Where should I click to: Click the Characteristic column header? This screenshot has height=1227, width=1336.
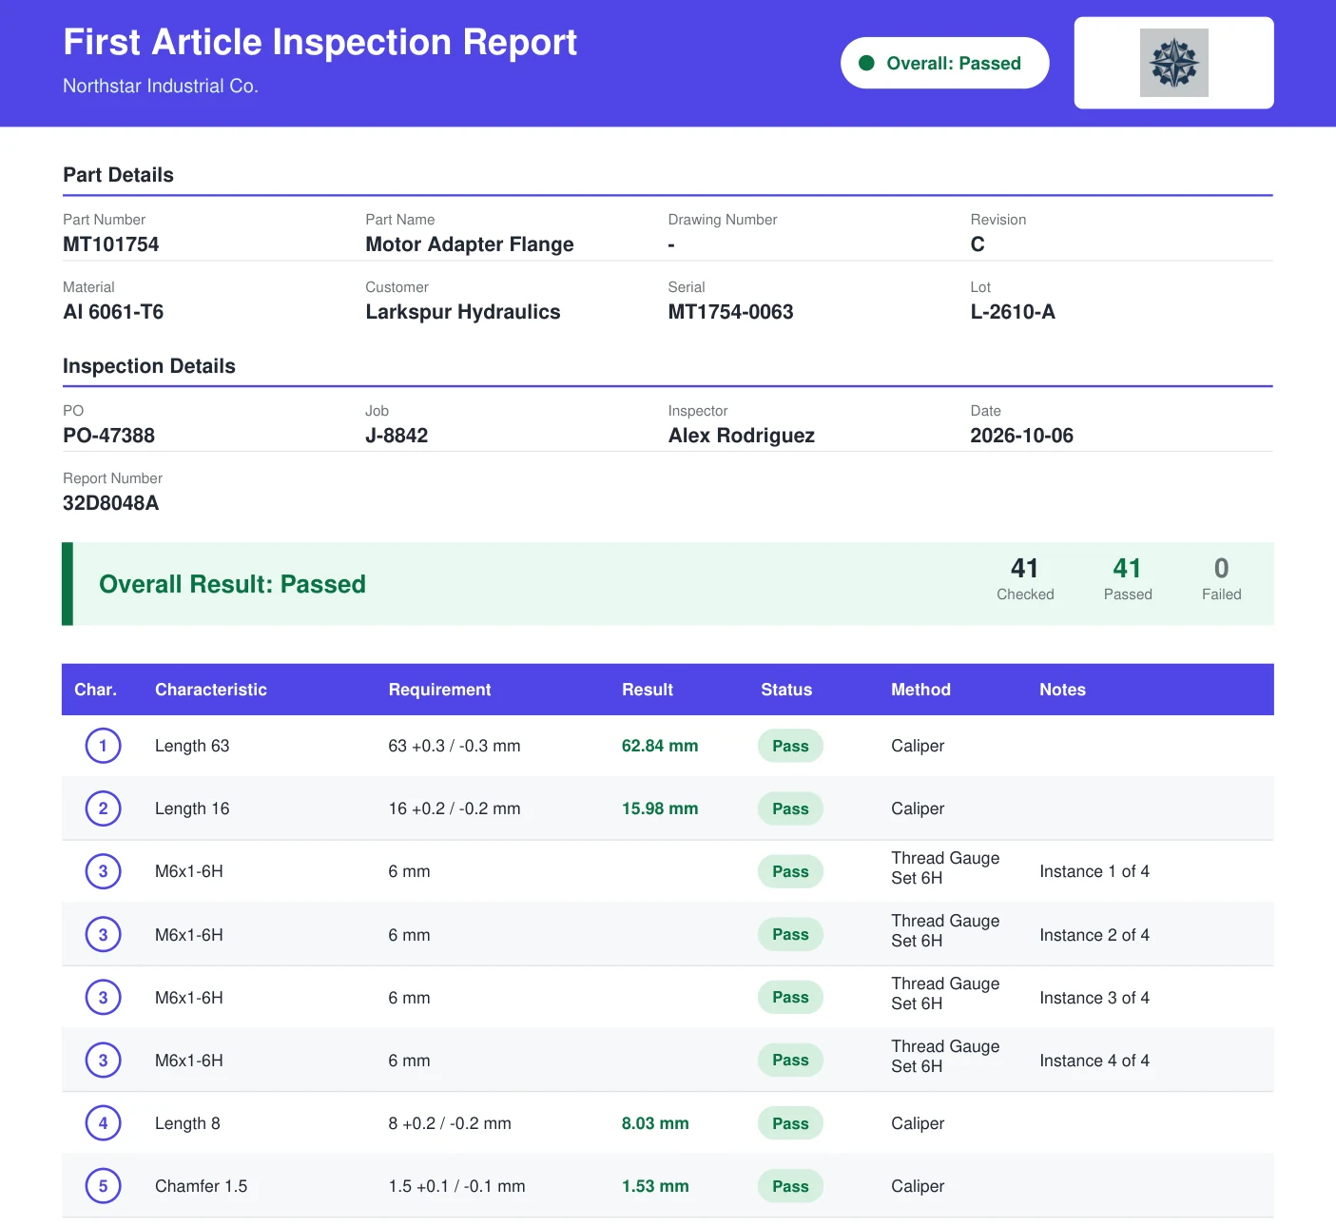[211, 690]
